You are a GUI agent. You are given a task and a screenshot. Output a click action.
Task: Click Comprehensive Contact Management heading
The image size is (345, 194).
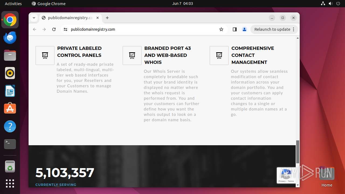(253, 55)
